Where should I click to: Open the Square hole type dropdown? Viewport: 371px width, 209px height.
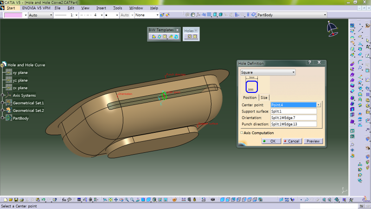tap(293, 72)
